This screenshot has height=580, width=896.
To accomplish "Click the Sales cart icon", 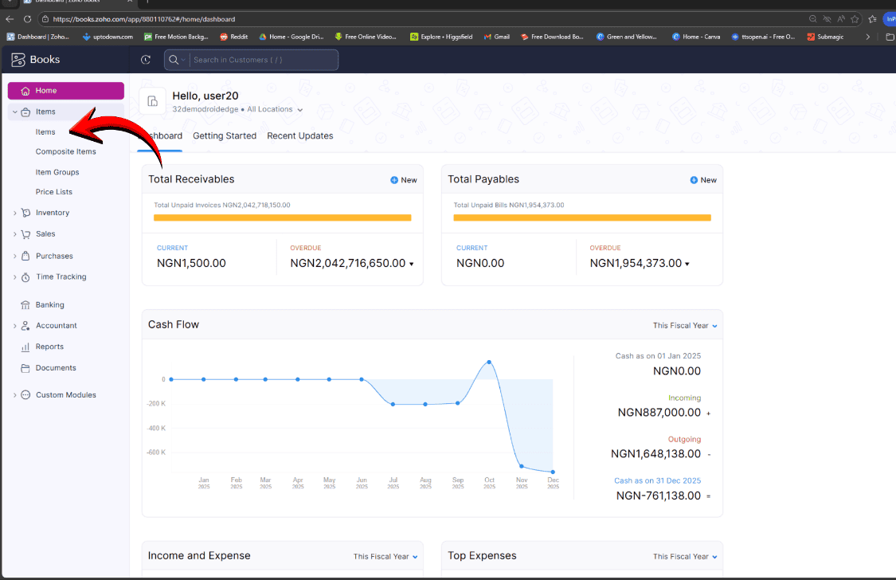I will [x=25, y=234].
